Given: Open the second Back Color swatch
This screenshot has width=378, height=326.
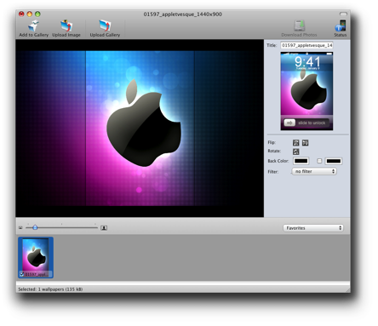Looking at the screenshot, I should (x=334, y=161).
